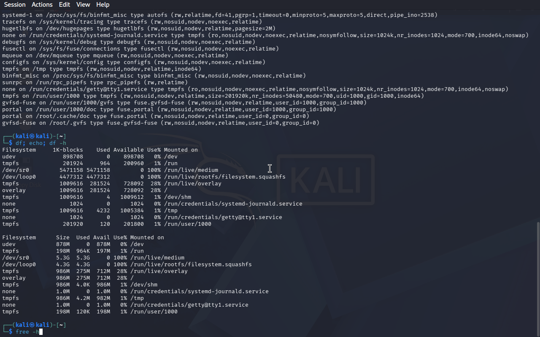Open the Actions menu
This screenshot has width=540, height=337.
(42, 5)
